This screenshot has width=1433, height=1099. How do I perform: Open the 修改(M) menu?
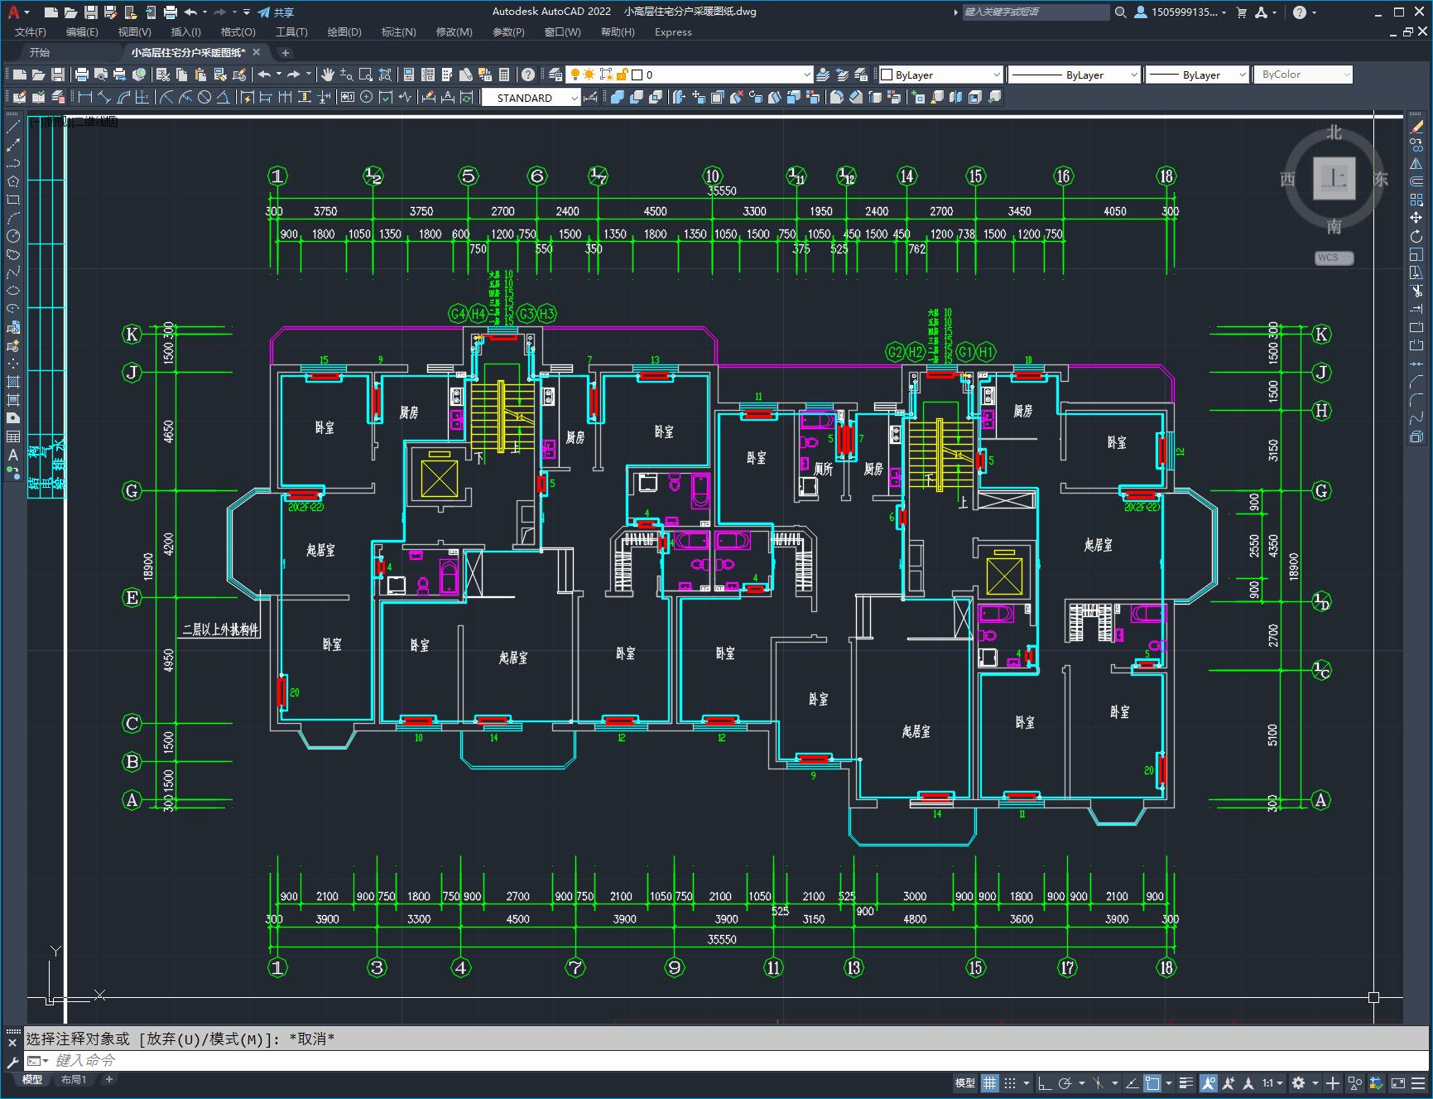point(454,32)
